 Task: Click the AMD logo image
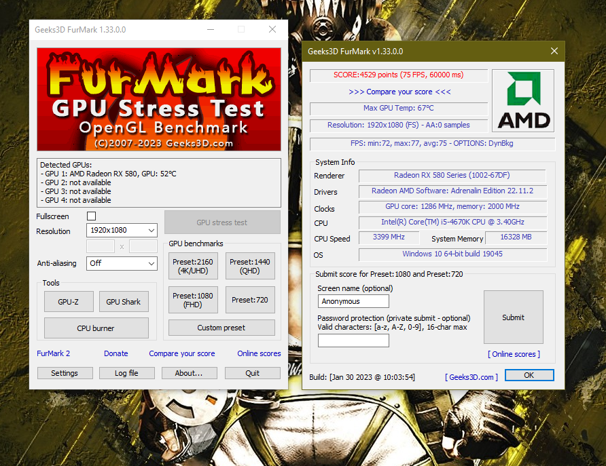click(522, 100)
